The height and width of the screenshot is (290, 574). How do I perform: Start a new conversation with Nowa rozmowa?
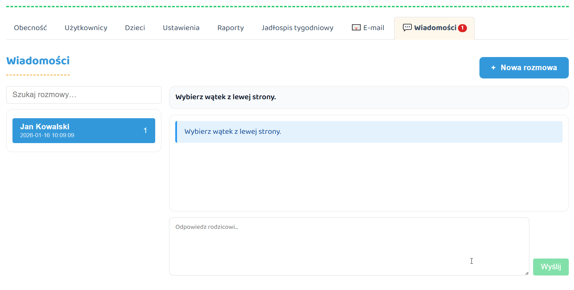(x=523, y=68)
